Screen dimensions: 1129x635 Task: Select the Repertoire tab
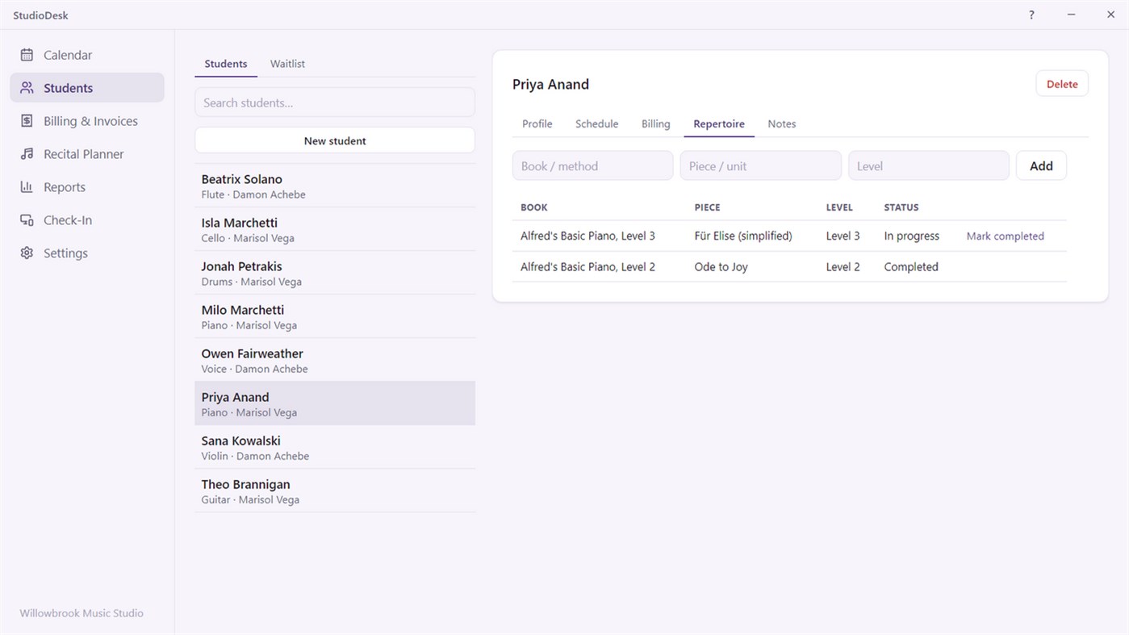719,123
